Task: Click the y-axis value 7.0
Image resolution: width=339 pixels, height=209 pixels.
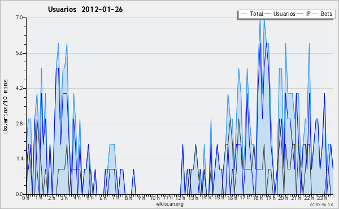Action: (x=19, y=18)
